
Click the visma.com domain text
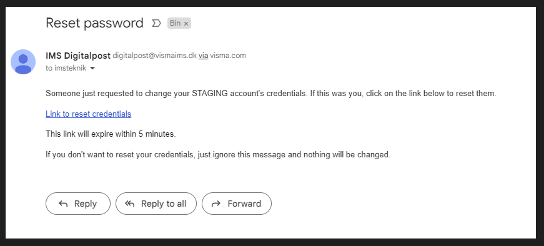click(x=228, y=56)
